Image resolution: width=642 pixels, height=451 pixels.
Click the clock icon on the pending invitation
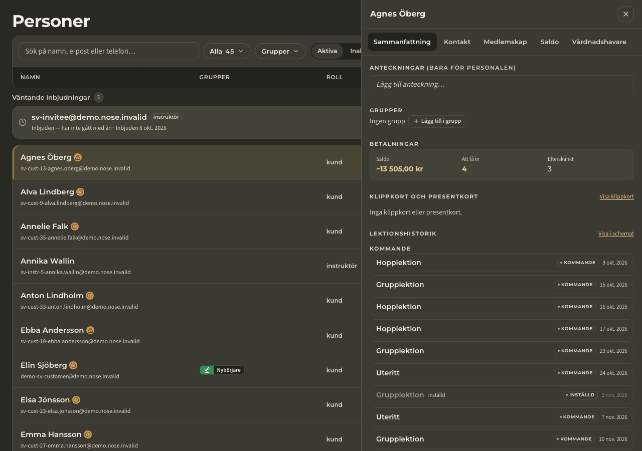click(23, 122)
